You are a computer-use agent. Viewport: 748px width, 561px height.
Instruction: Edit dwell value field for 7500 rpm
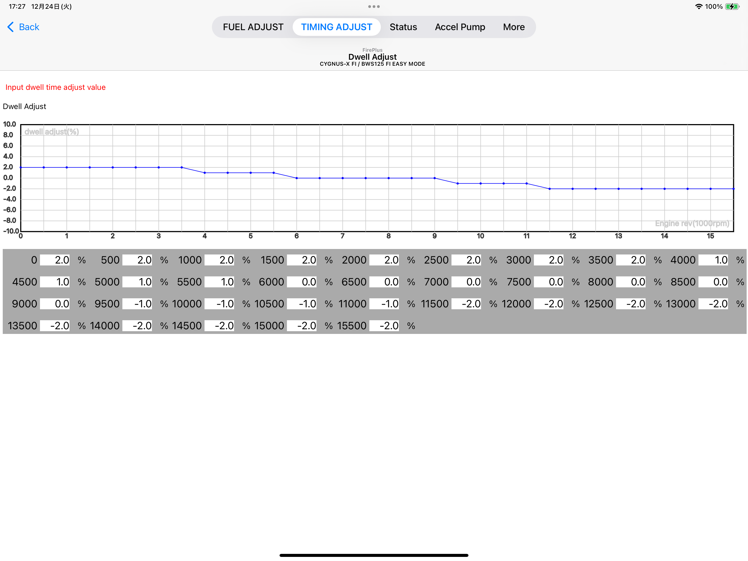[549, 282]
